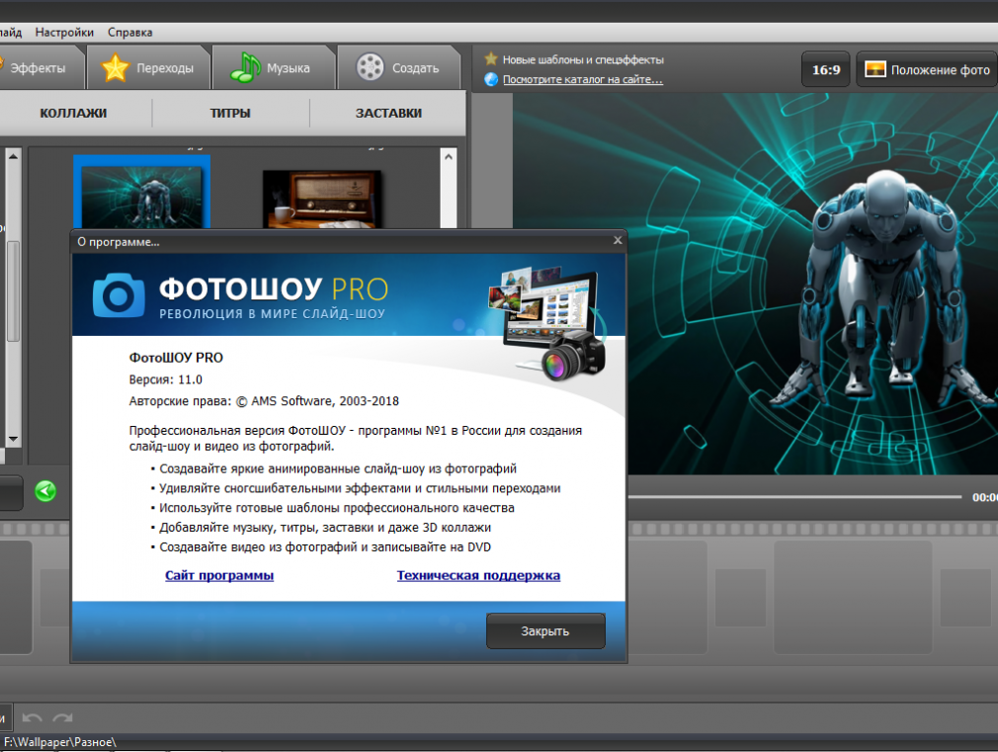Click the Закрыть button
This screenshot has width=998, height=752.
545,631
